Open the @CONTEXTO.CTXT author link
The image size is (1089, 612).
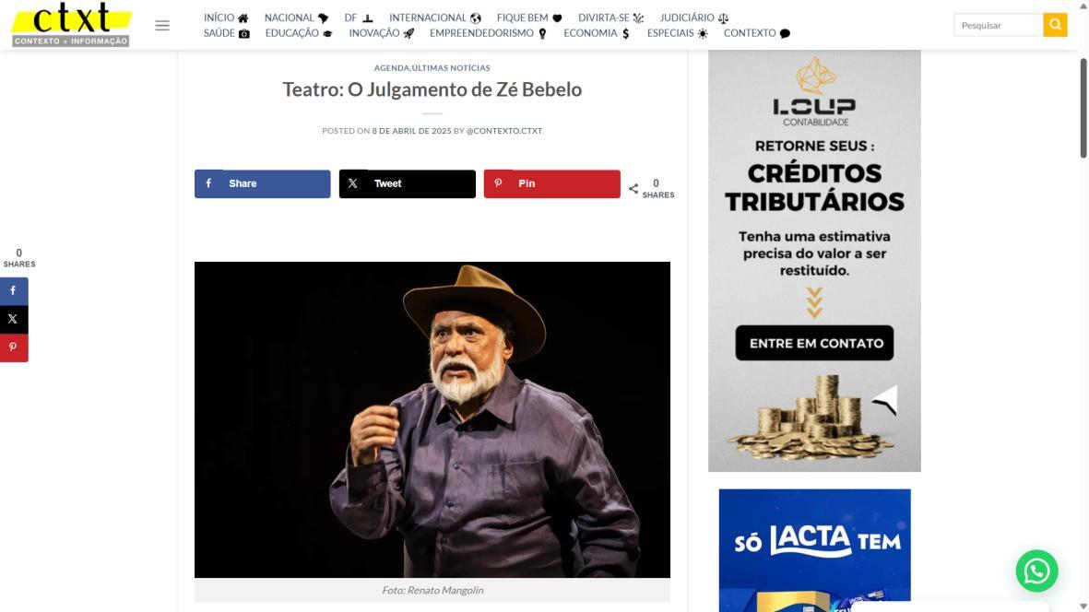click(504, 131)
